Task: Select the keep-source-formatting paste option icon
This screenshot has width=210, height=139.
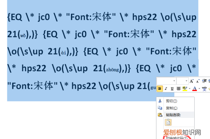Action: pos(168,123)
